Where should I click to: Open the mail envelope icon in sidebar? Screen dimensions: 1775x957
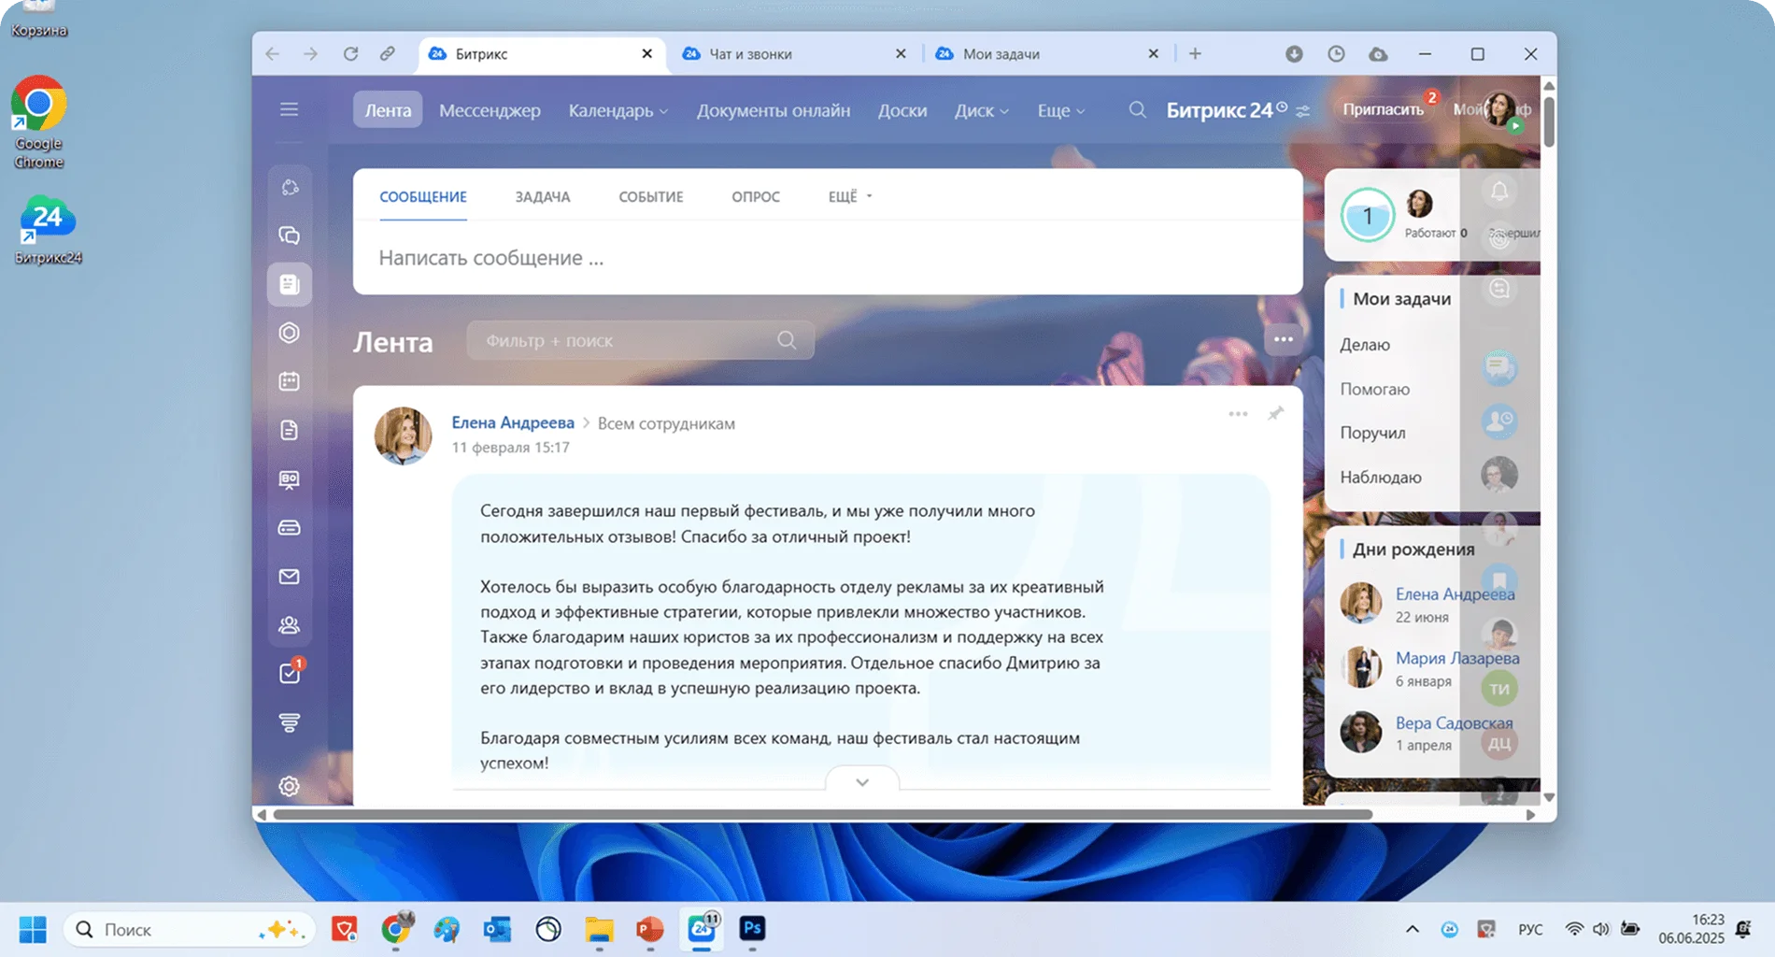[289, 577]
